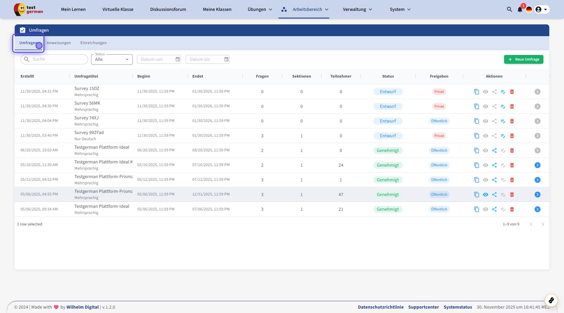
Task: Open the search icon in top navigation
Action: 509,9
